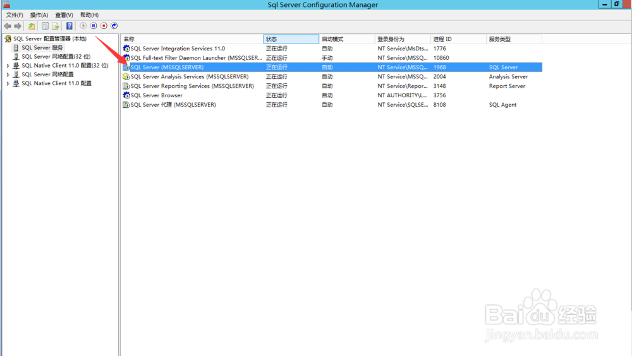Open the 帮助(H) menu
The image size is (632, 356).
point(90,15)
